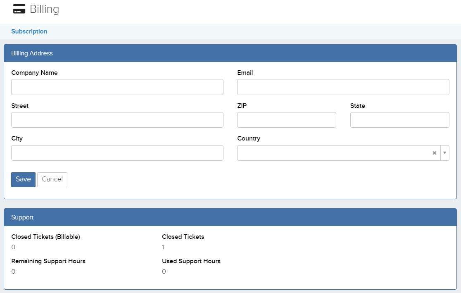Click the Remaining Support Hours label
Image resolution: width=461 pixels, height=293 pixels.
tap(48, 261)
